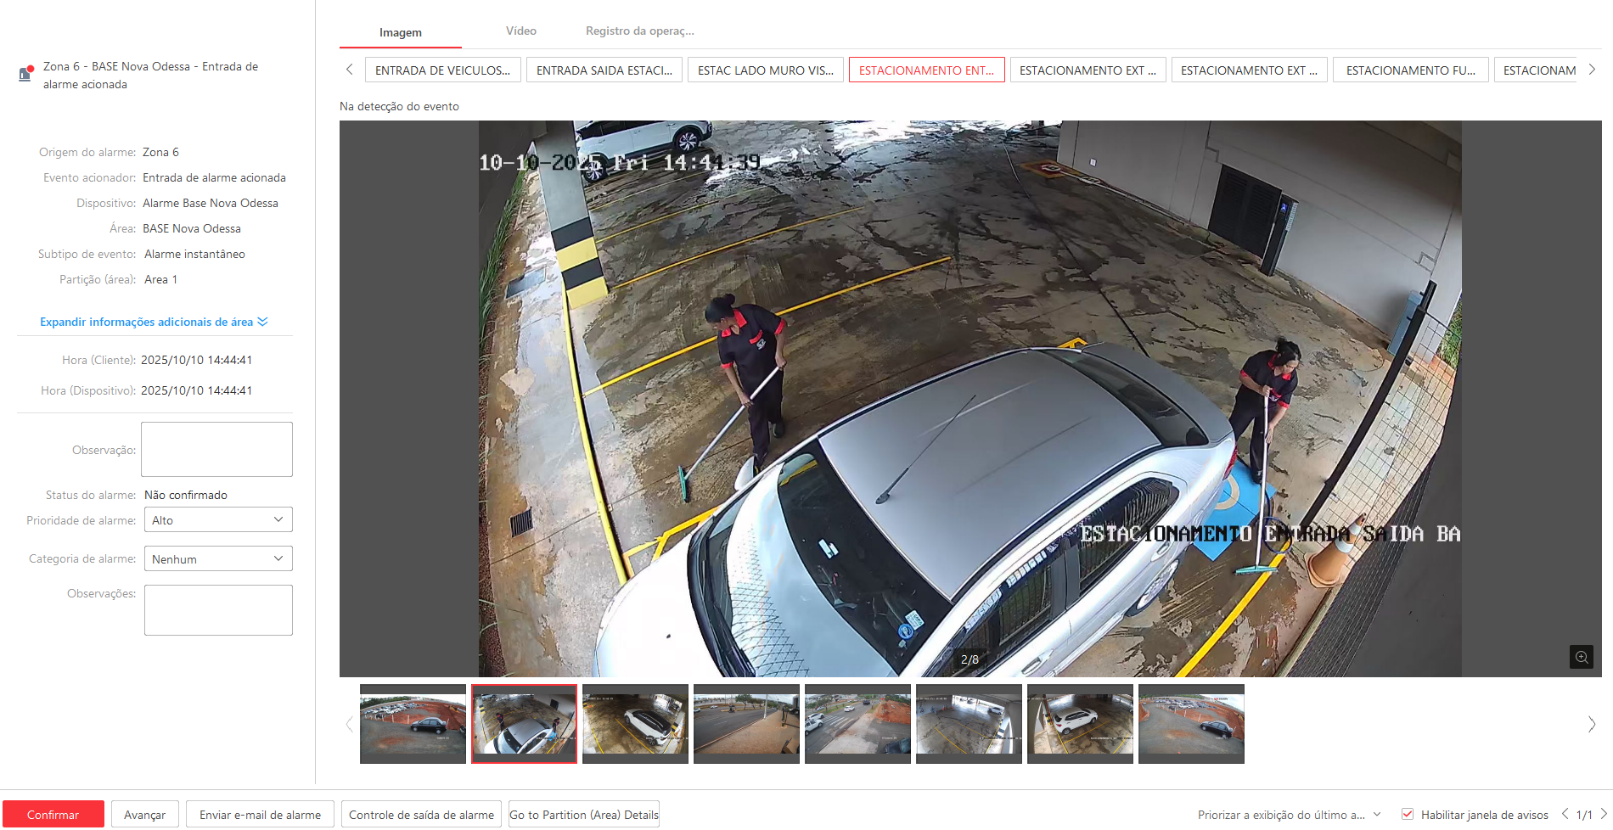Click the zoom magnifier icon on image
The width and height of the screenshot is (1613, 830).
click(1581, 657)
